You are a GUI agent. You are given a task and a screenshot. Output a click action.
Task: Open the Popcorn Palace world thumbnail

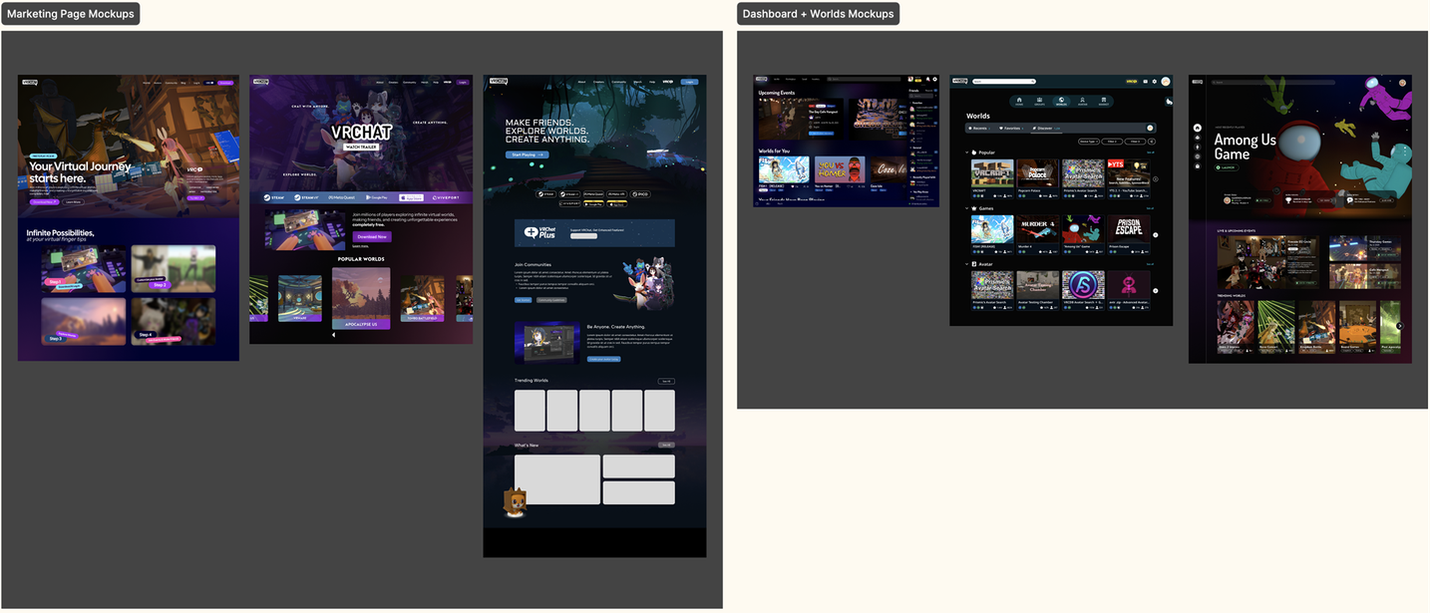[1037, 173]
